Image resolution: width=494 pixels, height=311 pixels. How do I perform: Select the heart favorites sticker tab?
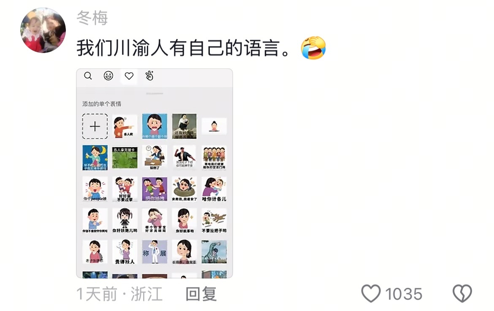[129, 76]
